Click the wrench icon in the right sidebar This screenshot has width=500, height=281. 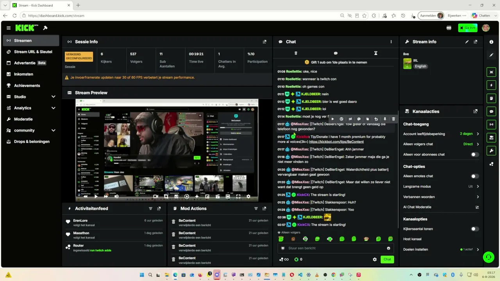(491, 151)
